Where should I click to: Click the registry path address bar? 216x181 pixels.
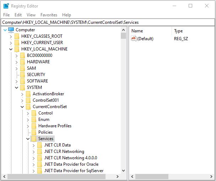108,22
